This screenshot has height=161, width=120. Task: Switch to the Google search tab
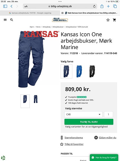[x=30, y=13]
